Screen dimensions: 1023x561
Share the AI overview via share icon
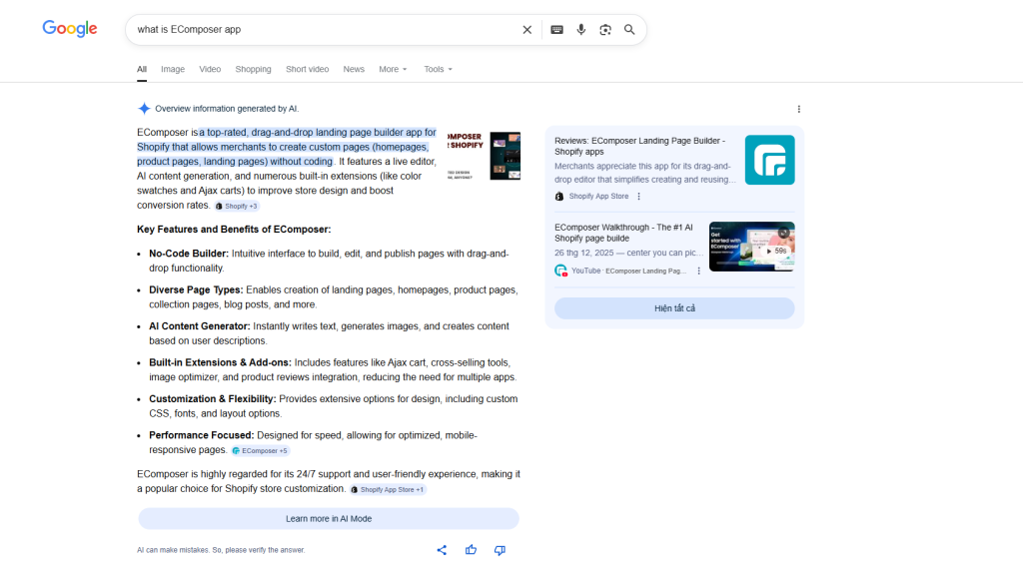pyautogui.click(x=442, y=550)
